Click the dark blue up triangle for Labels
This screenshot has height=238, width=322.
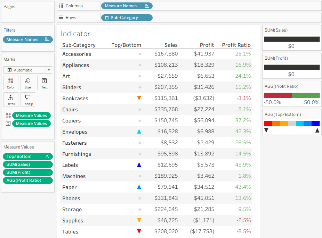(x=139, y=165)
